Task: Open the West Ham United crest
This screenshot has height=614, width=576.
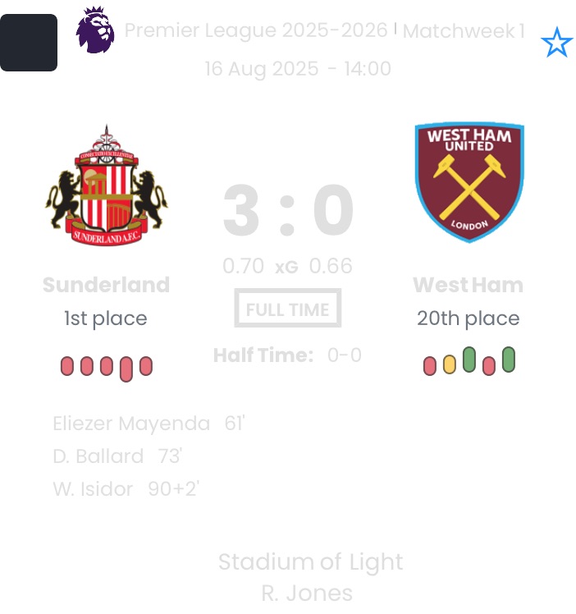Action: pos(469,181)
